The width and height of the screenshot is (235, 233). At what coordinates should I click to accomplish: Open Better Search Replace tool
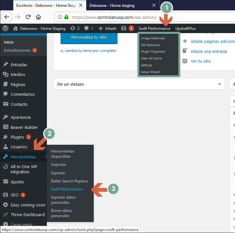(x=70, y=181)
